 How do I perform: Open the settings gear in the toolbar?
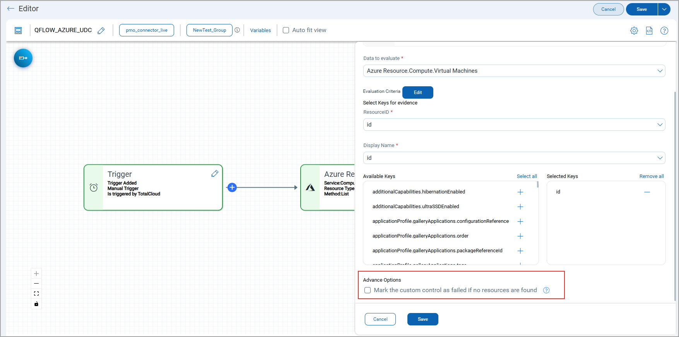(x=634, y=31)
